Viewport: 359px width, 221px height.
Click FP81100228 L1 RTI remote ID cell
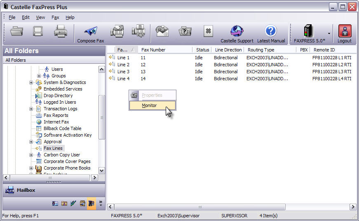332,58
